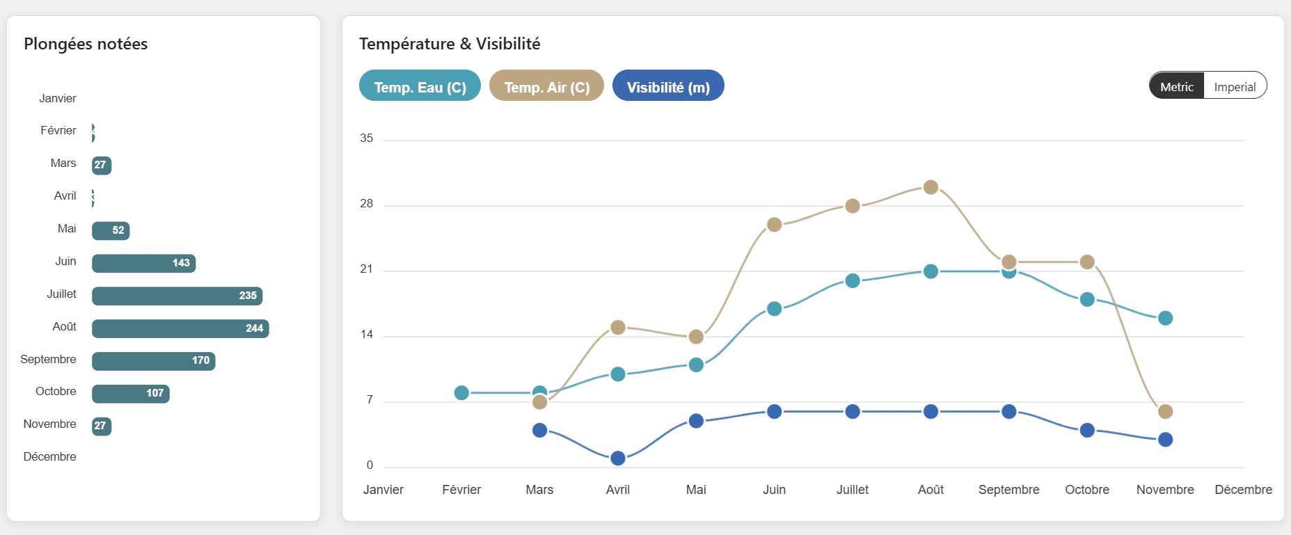This screenshot has height=535, width=1291.
Task: Select the Octobre bar showing 107
Action: (130, 393)
